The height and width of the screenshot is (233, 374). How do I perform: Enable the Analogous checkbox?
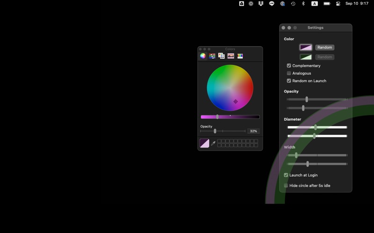[289, 73]
